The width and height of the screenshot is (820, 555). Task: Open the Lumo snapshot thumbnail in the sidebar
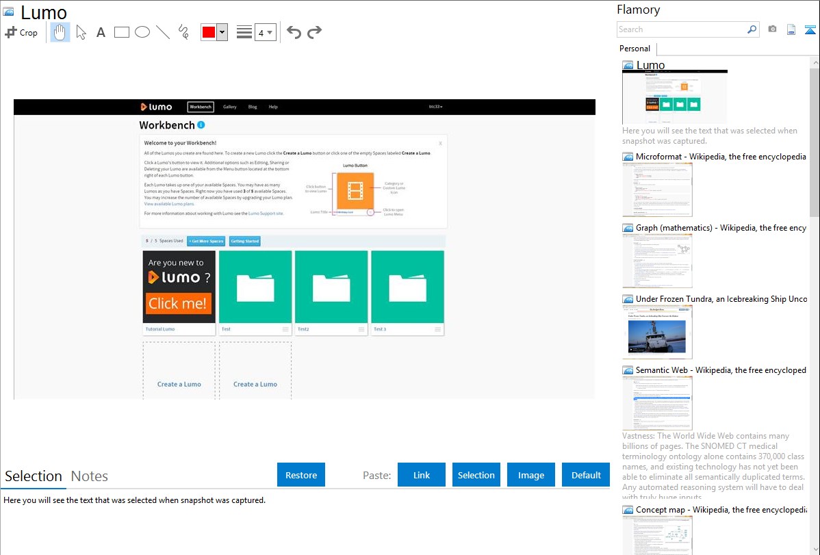(675, 97)
